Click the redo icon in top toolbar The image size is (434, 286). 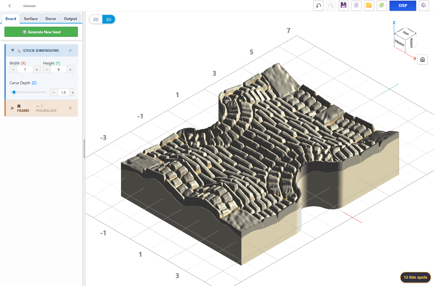pos(331,6)
